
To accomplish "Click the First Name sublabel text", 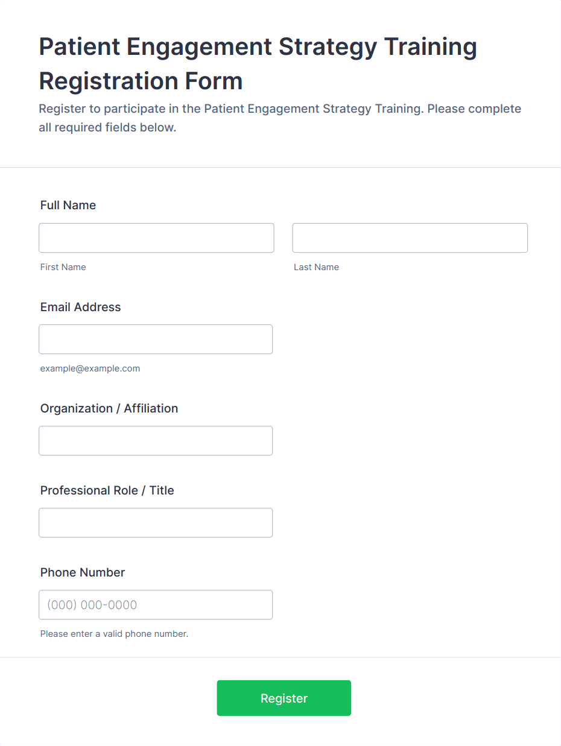I will pos(63,267).
